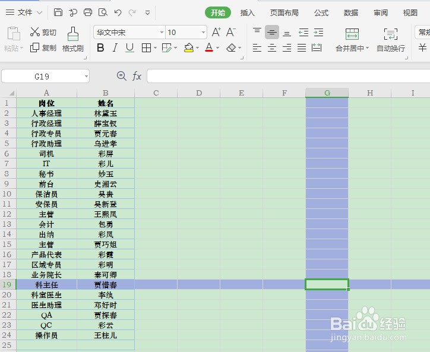The height and width of the screenshot is (352, 430).
Task: Apply cell borders icon
Action: click(x=146, y=48)
